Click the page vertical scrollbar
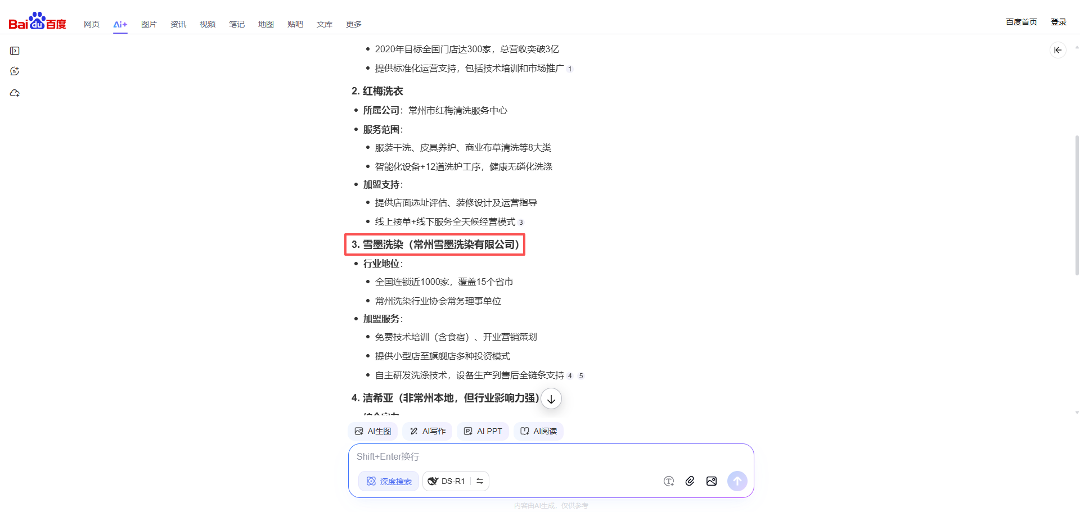Screen dimensions: 1080x512 (x=1077, y=205)
